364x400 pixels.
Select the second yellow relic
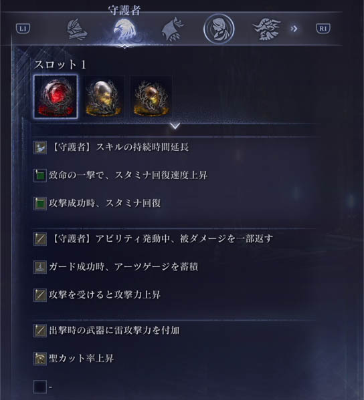tap(103, 97)
